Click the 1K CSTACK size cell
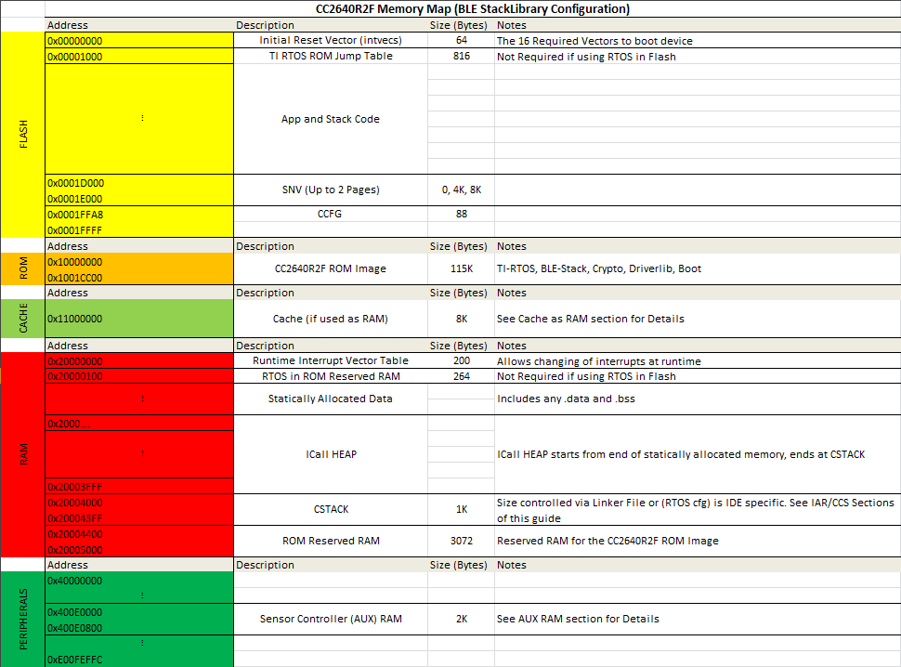 click(462, 510)
